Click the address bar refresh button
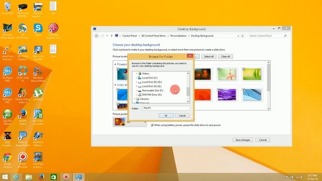The width and height of the screenshot is (322, 181). coord(243,36)
